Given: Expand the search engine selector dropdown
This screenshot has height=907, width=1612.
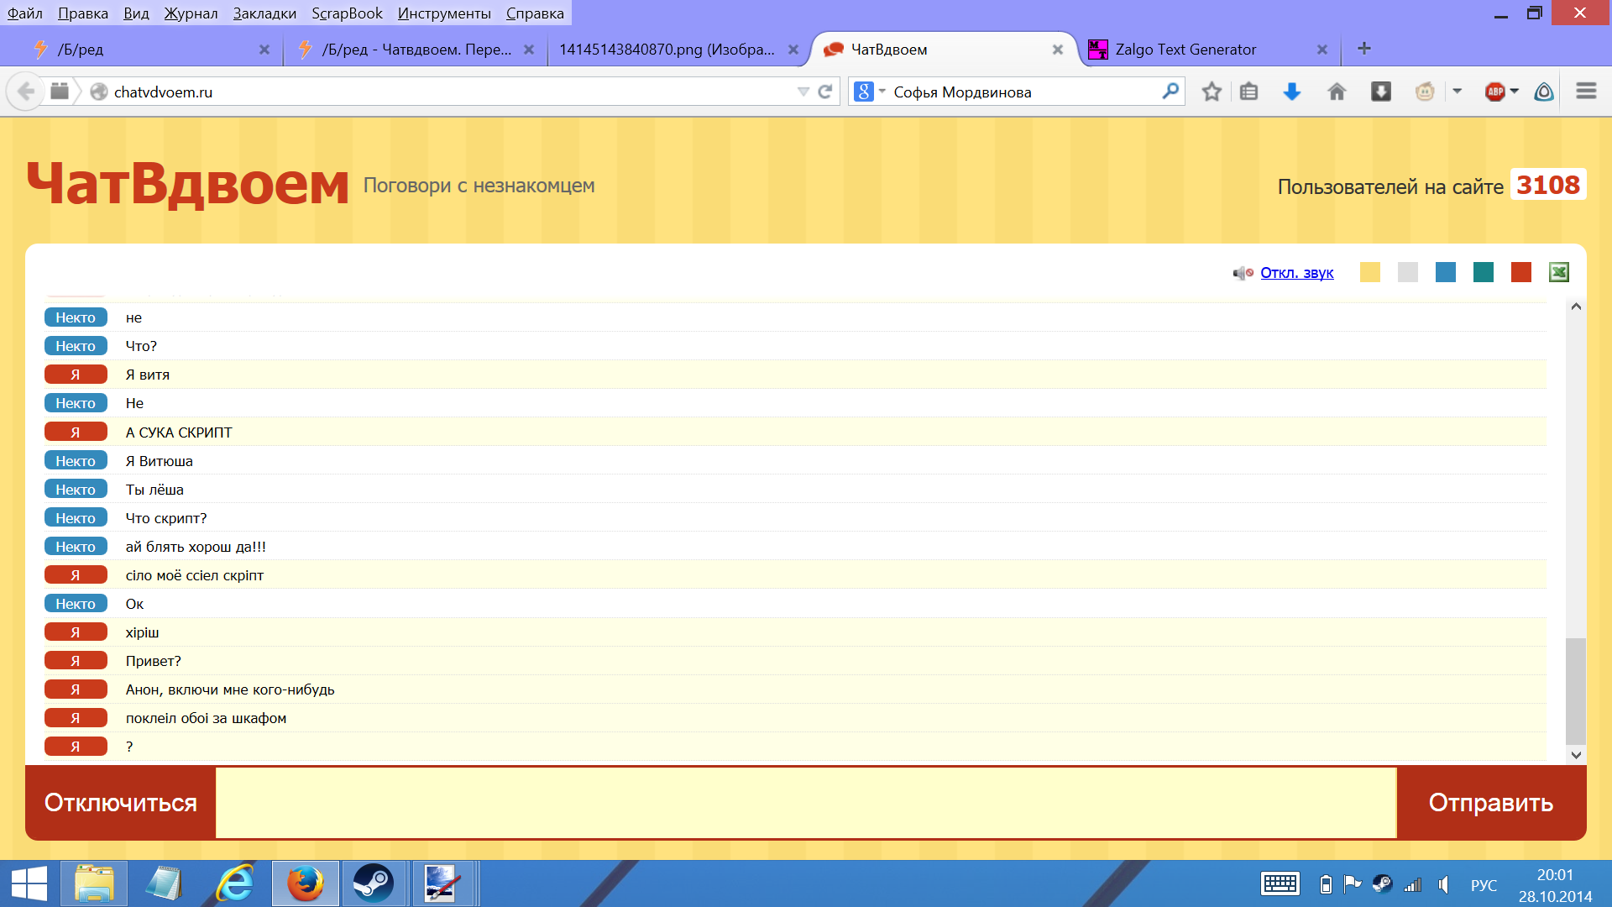Looking at the screenshot, I should click(882, 92).
